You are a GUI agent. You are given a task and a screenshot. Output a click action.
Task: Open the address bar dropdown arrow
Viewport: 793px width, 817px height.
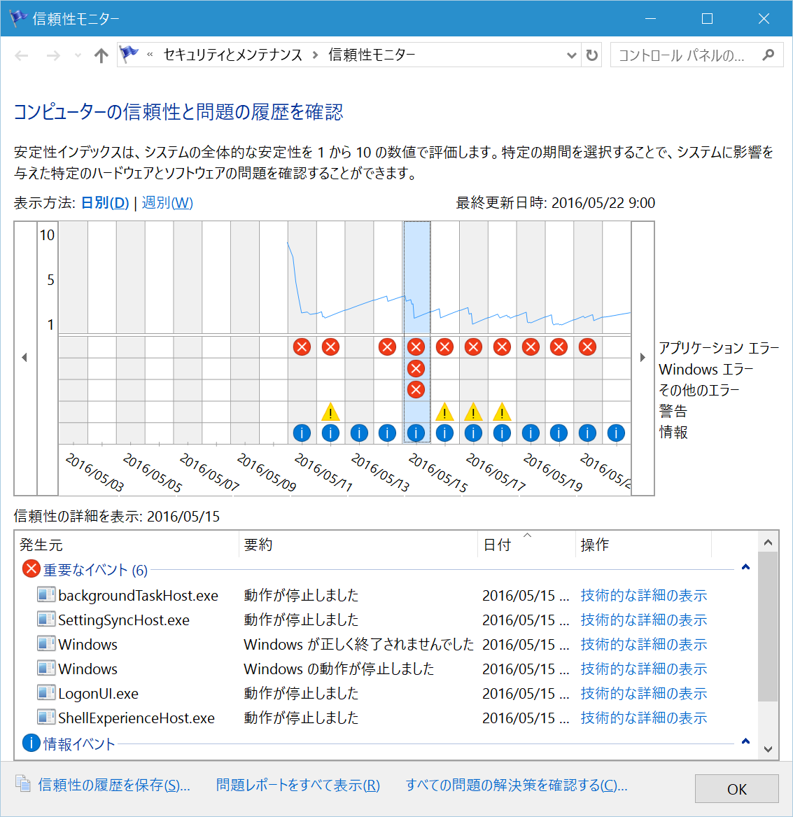[x=572, y=55]
